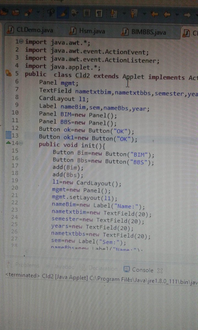Click 'Button Bim=new Button("BIM");' on line 15

104,154
